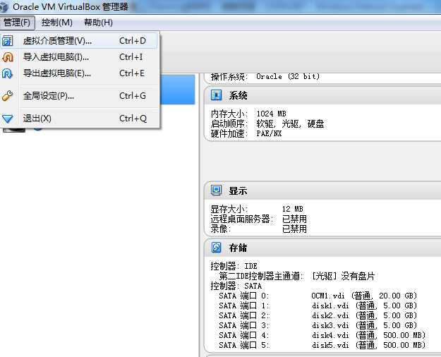Click the 显示 section monitor icon

(217, 190)
